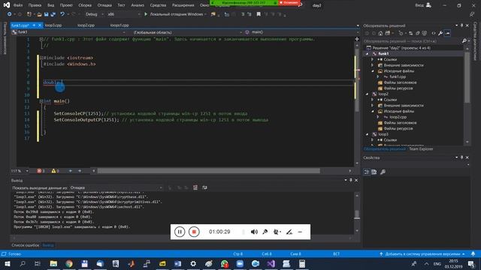Switch to the loop3.cpp tab
Image resolution: width=481 pixels, height=270 pixels.
(x=53, y=25)
